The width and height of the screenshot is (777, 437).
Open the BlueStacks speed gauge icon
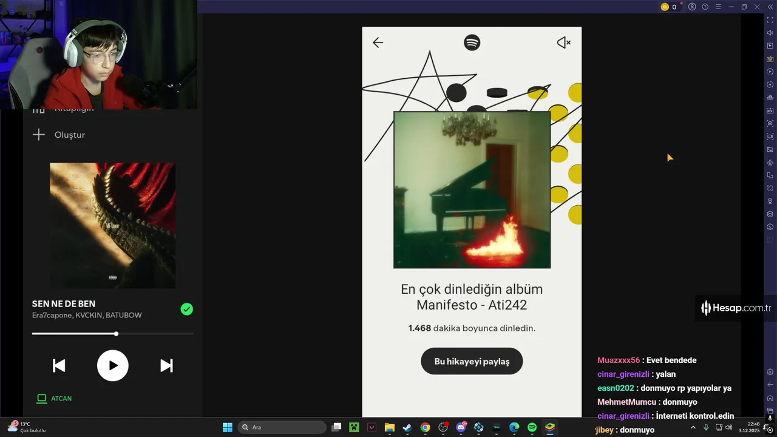770,227
